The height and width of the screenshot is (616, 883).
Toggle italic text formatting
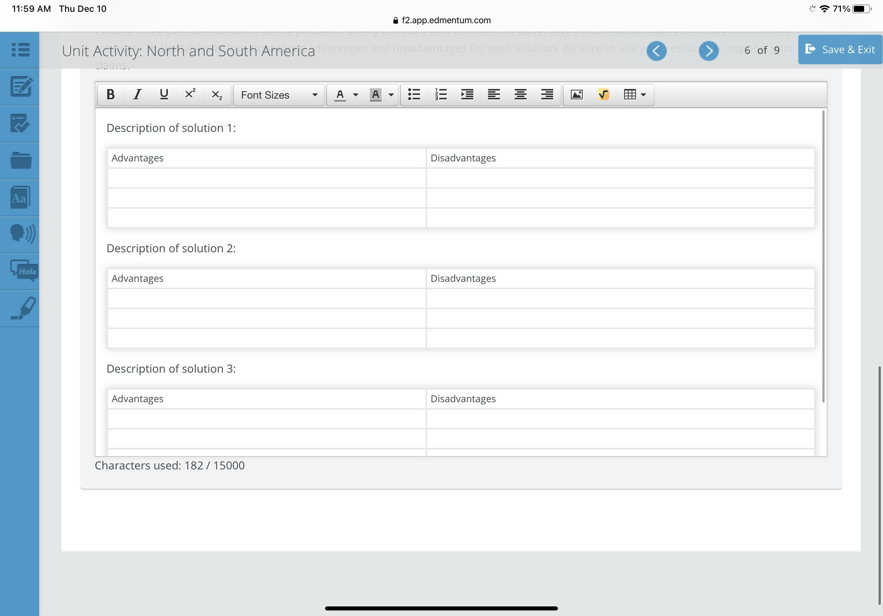click(137, 95)
